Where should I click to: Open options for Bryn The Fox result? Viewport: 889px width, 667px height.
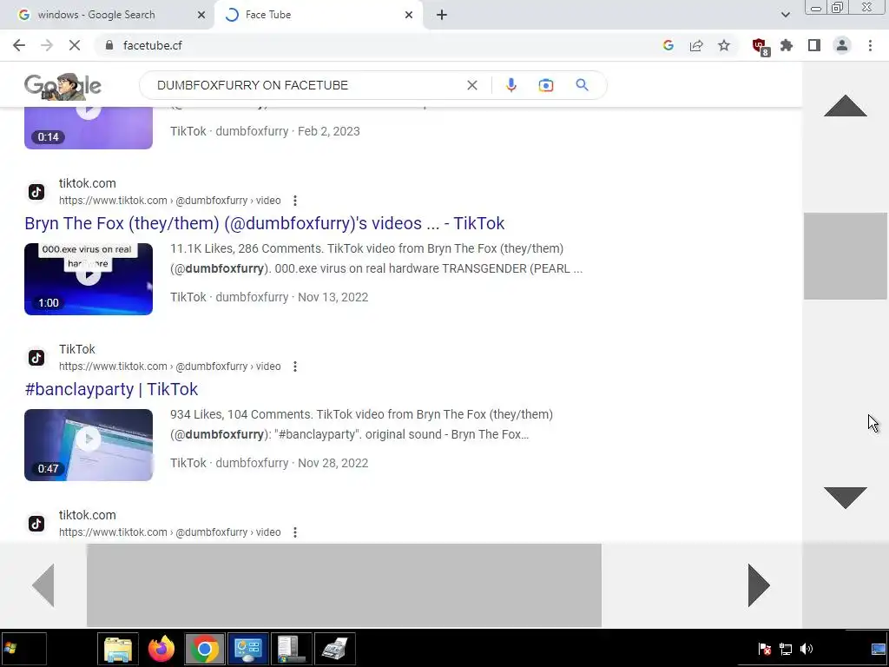(x=295, y=201)
